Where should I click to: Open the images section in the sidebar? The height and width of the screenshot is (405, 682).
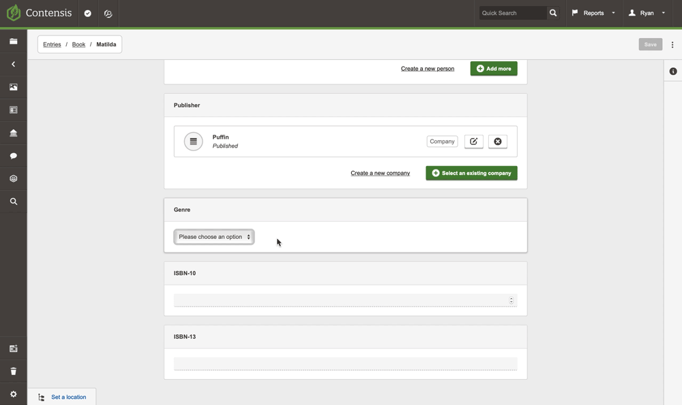13,86
